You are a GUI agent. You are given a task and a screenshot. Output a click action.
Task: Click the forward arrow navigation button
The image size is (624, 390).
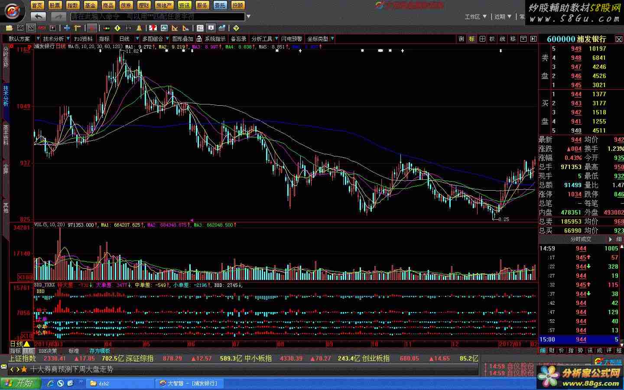[58, 16]
